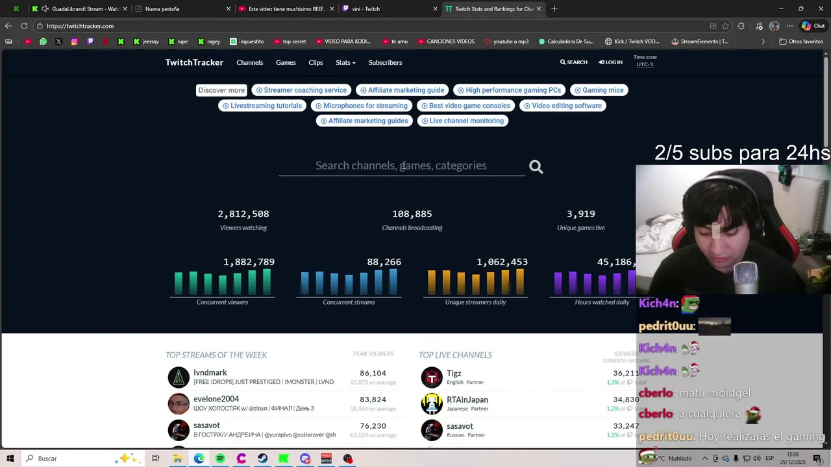Open Gaming mice link

[599, 90]
